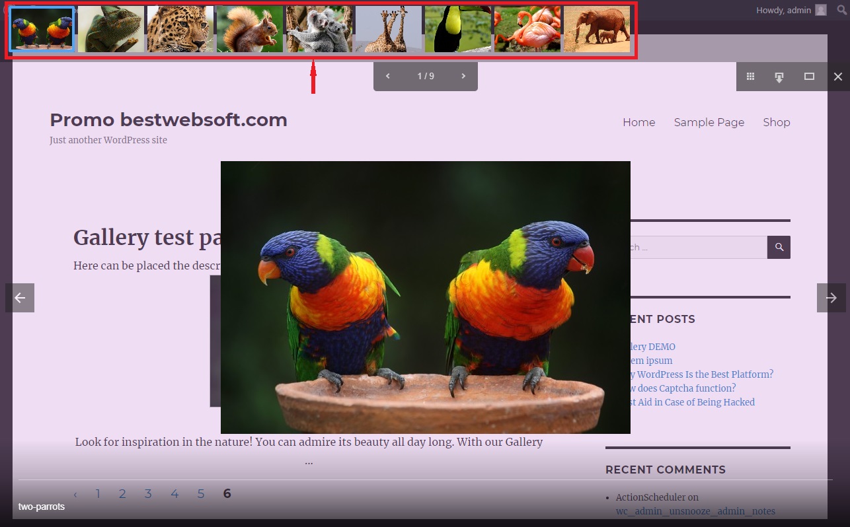This screenshot has width=850, height=527.
Task: Go to pagination page 5
Action: (x=201, y=494)
